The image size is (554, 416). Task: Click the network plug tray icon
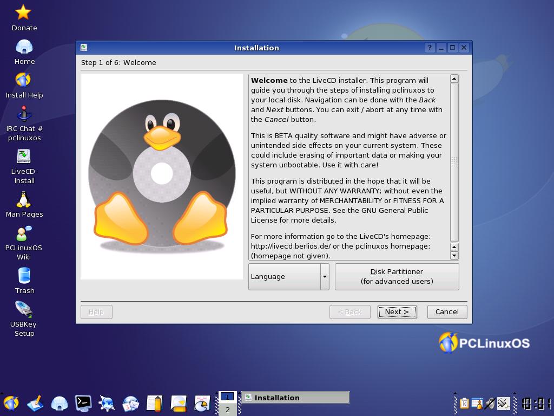[x=503, y=403]
